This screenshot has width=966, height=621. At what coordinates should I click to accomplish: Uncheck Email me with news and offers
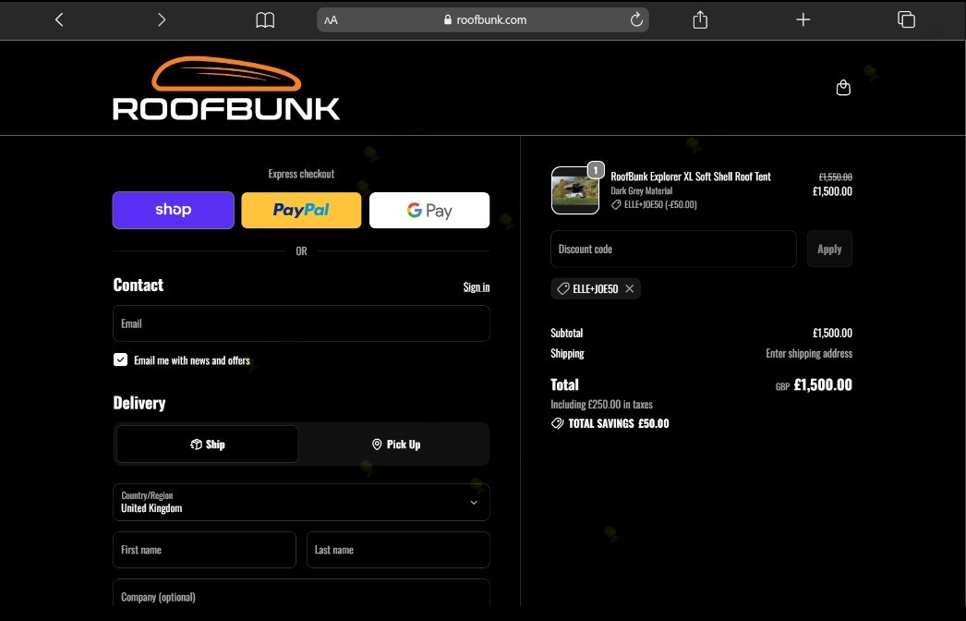[x=120, y=360]
